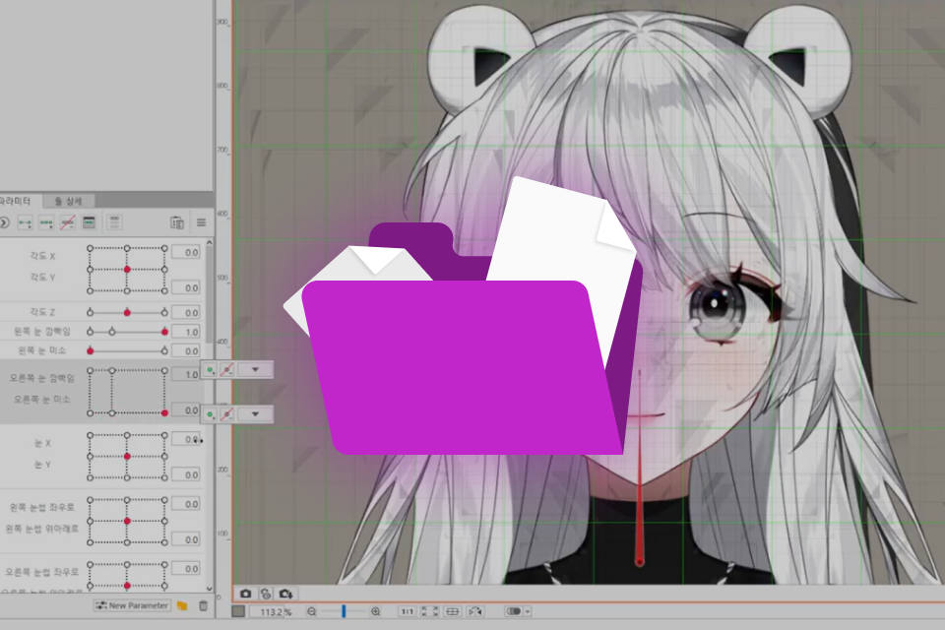945x630 pixels.
Task: Click the 오른쪽 눈 깜빡임 parameter label
Action: click(41, 378)
